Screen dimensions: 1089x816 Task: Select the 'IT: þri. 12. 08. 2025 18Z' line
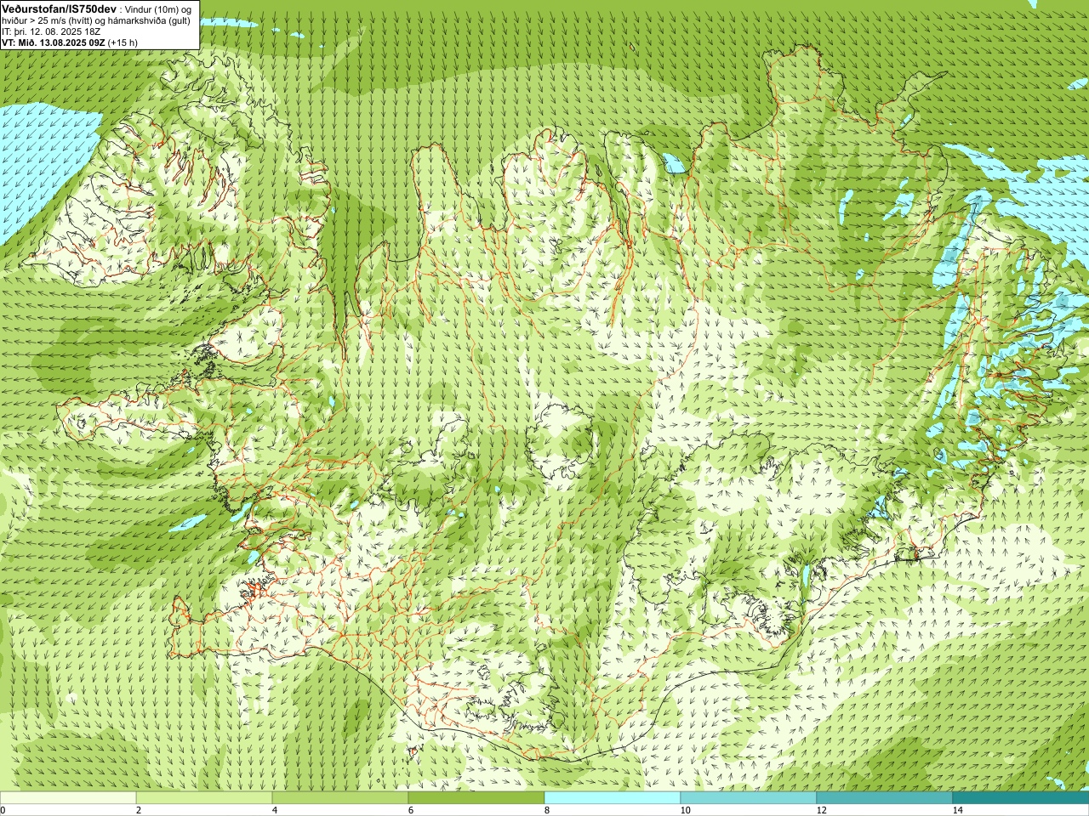pos(53,31)
